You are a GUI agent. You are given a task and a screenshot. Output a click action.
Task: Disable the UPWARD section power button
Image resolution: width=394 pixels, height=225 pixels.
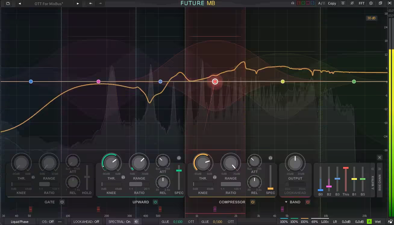point(155,202)
